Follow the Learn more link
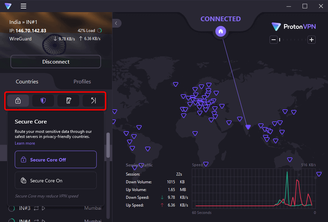This screenshot has width=328, height=222. click(25, 143)
